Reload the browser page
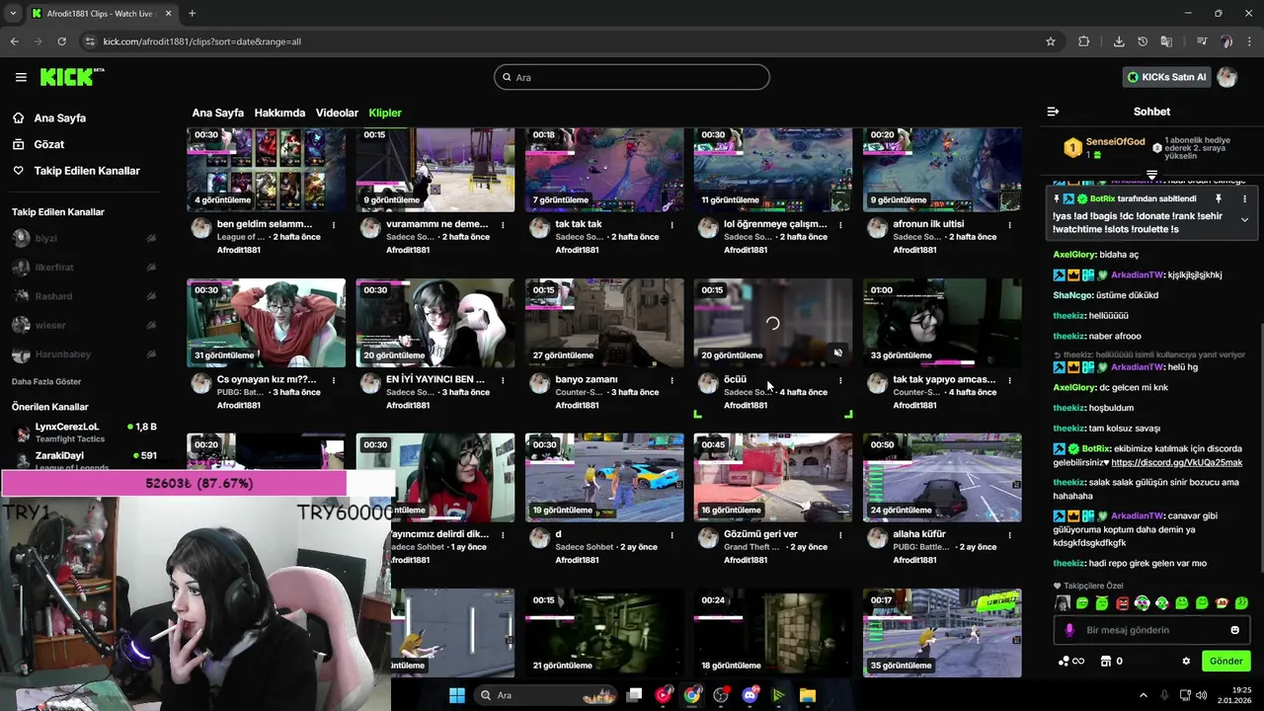The width and height of the screenshot is (1264, 711). (x=61, y=41)
